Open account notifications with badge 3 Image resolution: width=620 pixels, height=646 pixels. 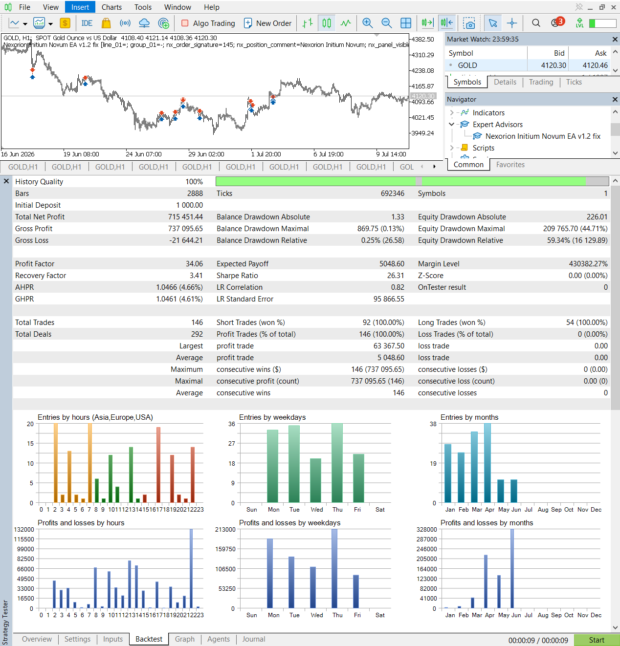point(557,22)
